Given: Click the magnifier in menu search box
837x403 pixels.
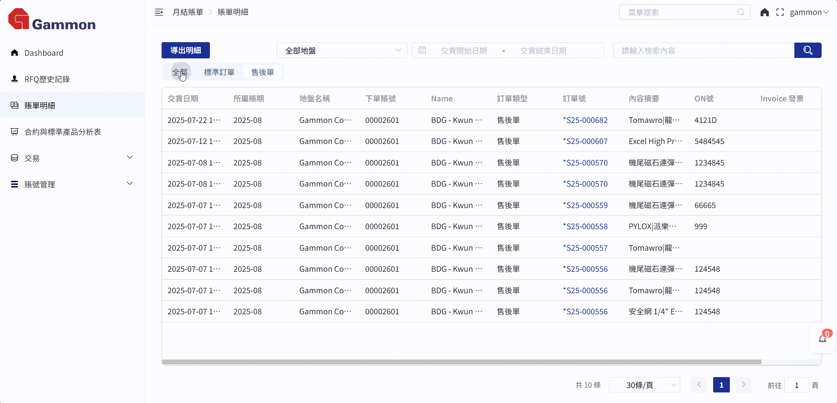Looking at the screenshot, I should [x=741, y=12].
